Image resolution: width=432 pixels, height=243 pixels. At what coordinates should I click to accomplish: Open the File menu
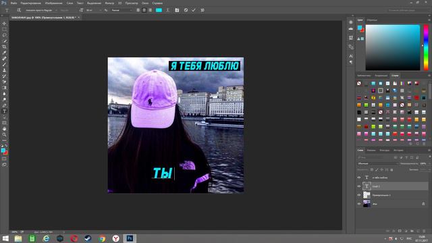coord(13,3)
